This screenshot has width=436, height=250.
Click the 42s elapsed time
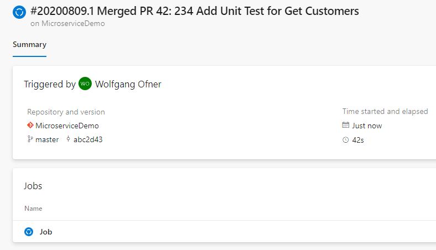pyautogui.click(x=358, y=140)
